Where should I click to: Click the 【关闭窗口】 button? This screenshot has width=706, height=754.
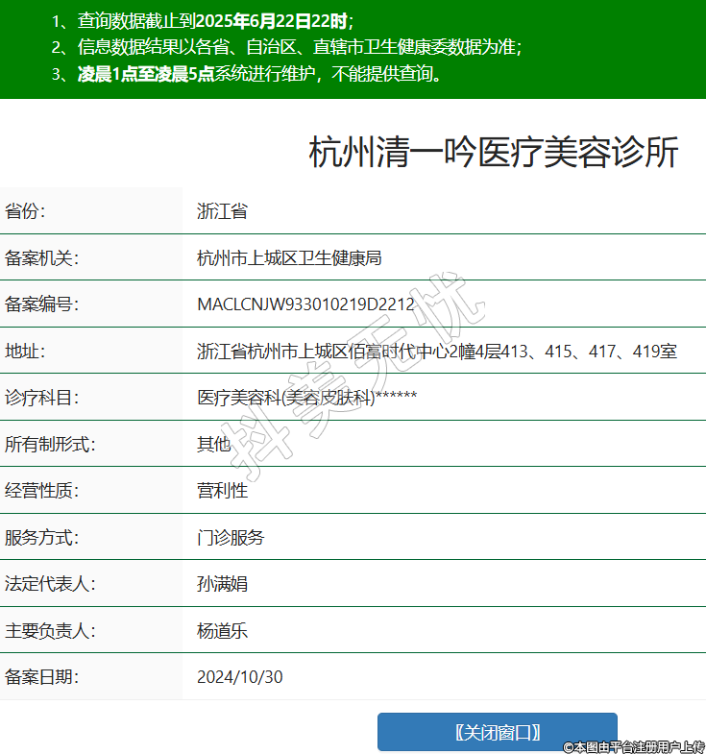[497, 732]
